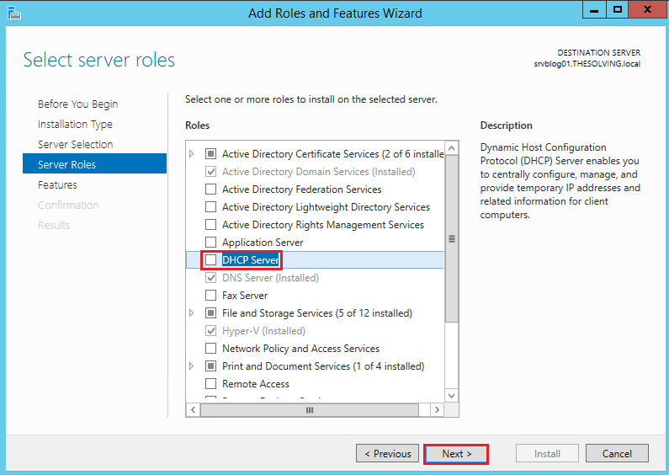This screenshot has height=475, width=669.
Task: Check the Application Server checkbox
Action: [x=210, y=243]
